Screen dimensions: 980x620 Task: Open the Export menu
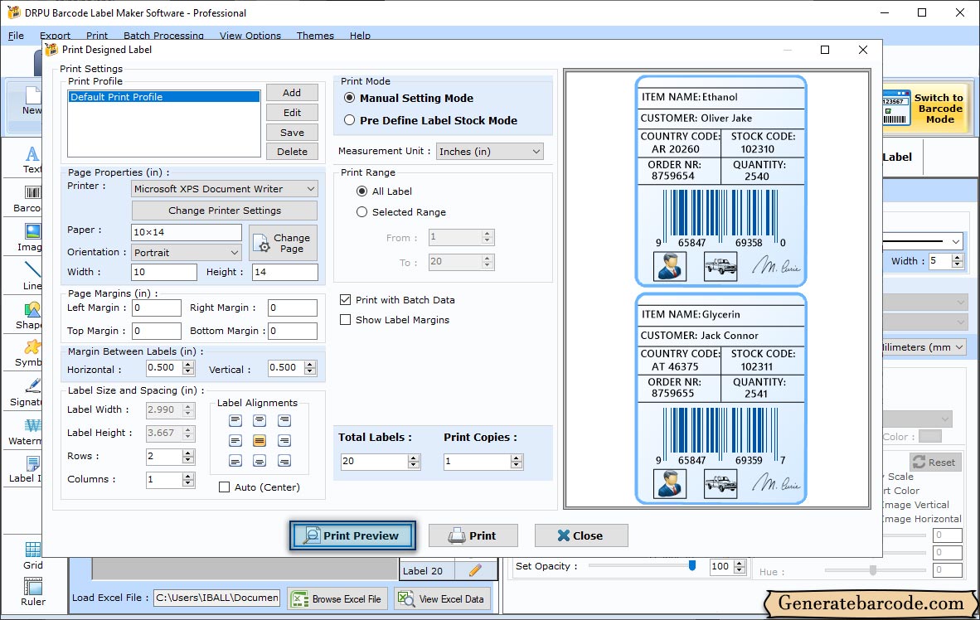coord(55,36)
